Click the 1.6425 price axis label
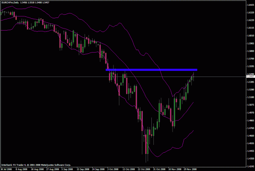The image size is (255, 171). click(x=251, y=5)
